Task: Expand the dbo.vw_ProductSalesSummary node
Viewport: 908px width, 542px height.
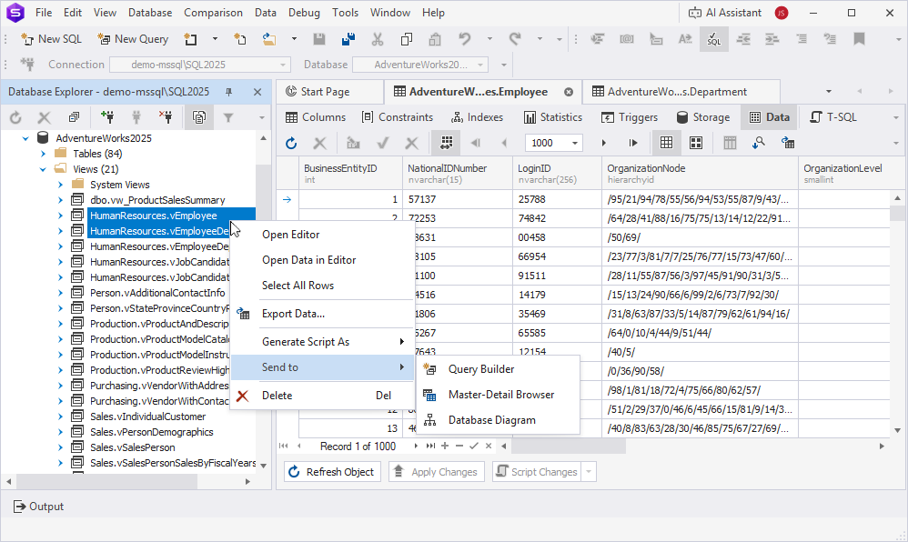Action: coord(60,200)
